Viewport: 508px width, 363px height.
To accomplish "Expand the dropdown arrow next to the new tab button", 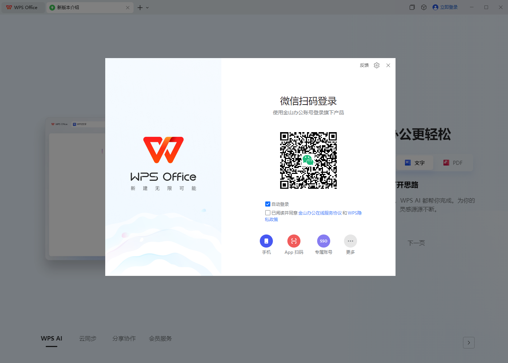I will [147, 7].
